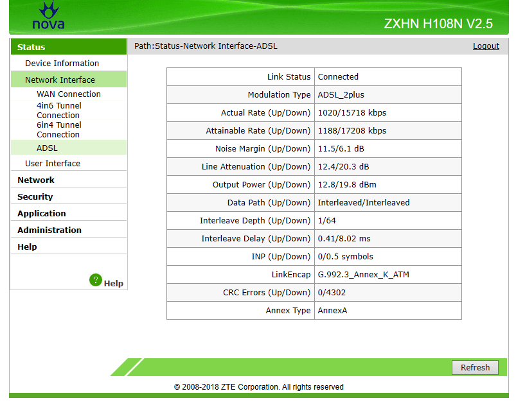
Task: Open the Status menu section
Action: click(x=69, y=47)
